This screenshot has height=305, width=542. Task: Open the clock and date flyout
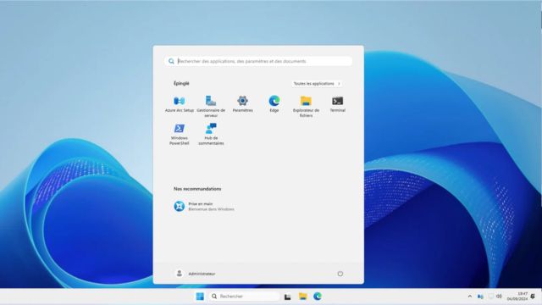point(517,297)
